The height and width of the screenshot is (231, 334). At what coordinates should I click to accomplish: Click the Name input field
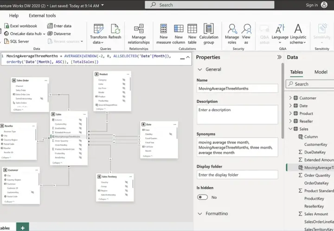coord(238,88)
